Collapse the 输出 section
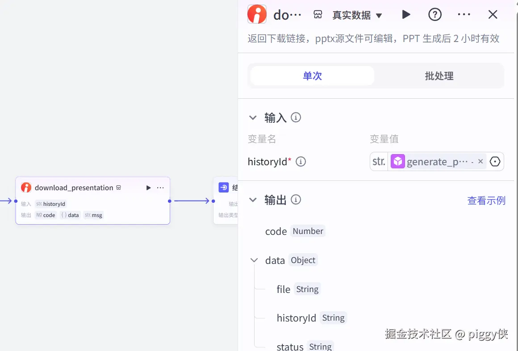The width and height of the screenshot is (518, 351). [x=253, y=200]
